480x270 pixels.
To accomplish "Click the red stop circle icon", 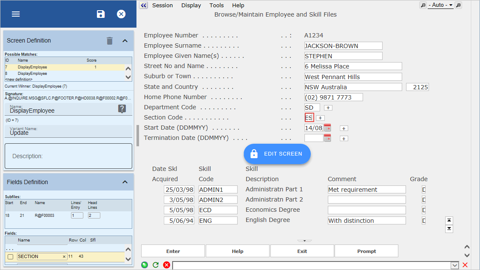I will click(167, 265).
